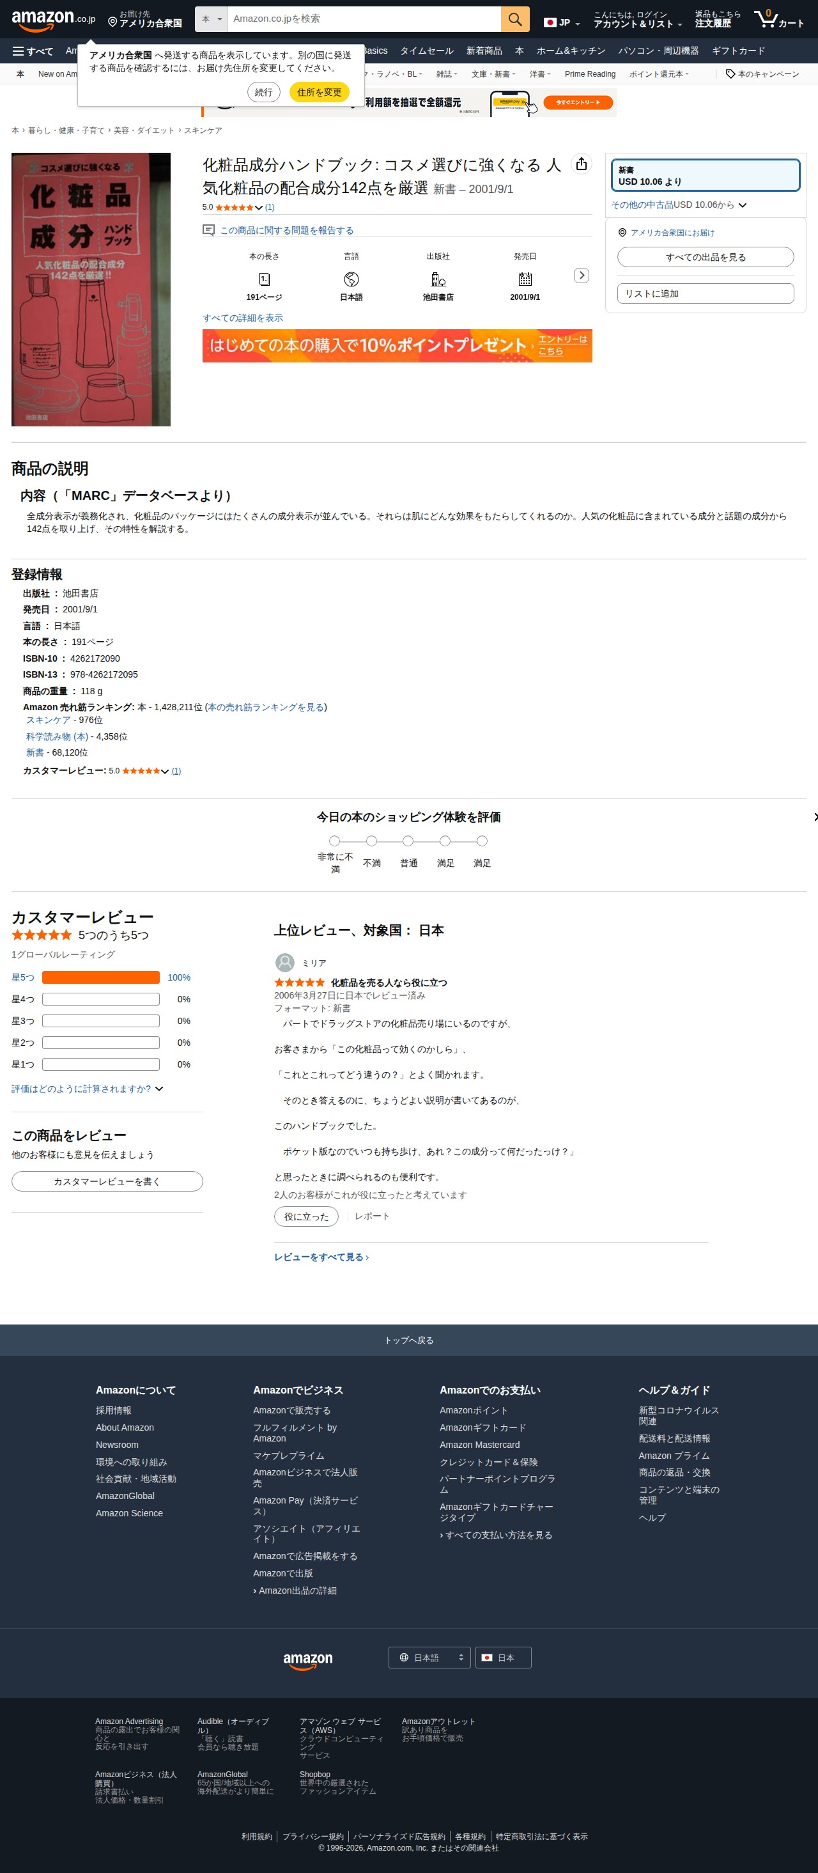Image resolution: width=818 pixels, height=1873 pixels.
Task: Click the Japan flag JP icon
Action: (550, 22)
